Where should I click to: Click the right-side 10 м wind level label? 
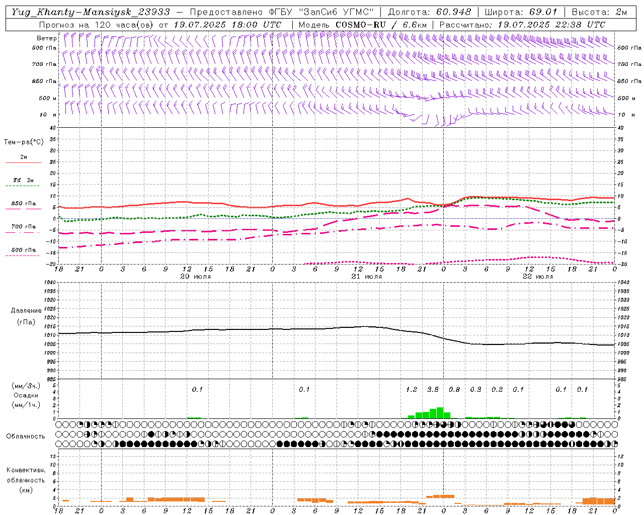[x=627, y=115]
